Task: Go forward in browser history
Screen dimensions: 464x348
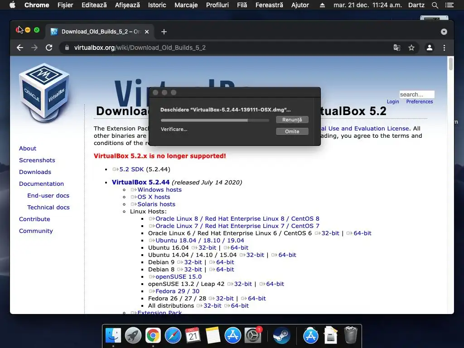Action: [x=34, y=48]
